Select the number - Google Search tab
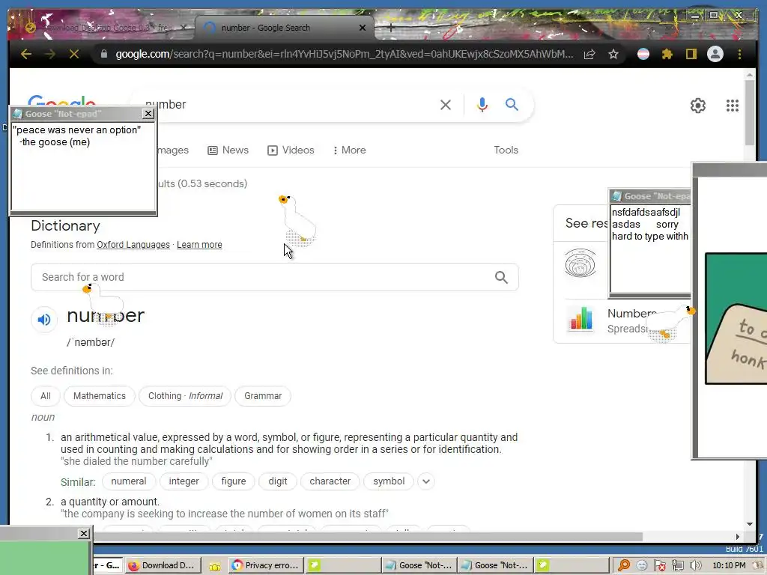Viewport: 767px width, 575px height. [x=284, y=28]
